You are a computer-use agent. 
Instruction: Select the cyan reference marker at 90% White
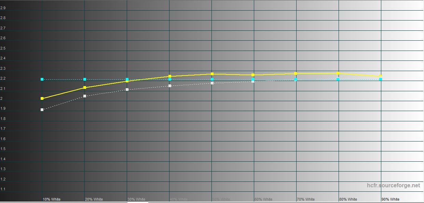pos(381,79)
